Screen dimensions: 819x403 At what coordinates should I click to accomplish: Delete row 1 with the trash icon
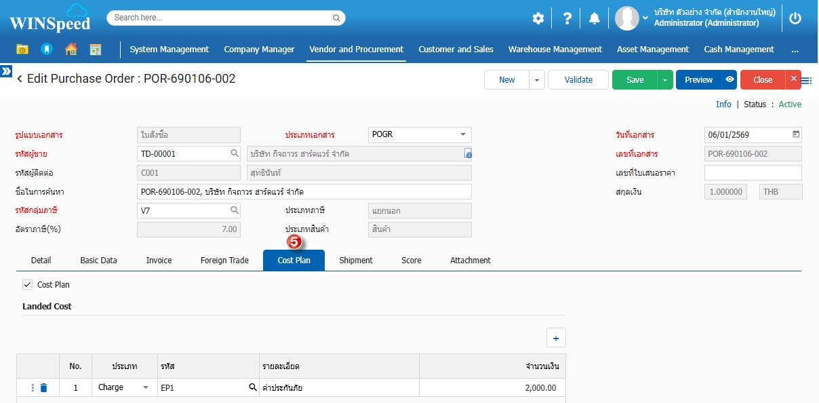coord(44,387)
